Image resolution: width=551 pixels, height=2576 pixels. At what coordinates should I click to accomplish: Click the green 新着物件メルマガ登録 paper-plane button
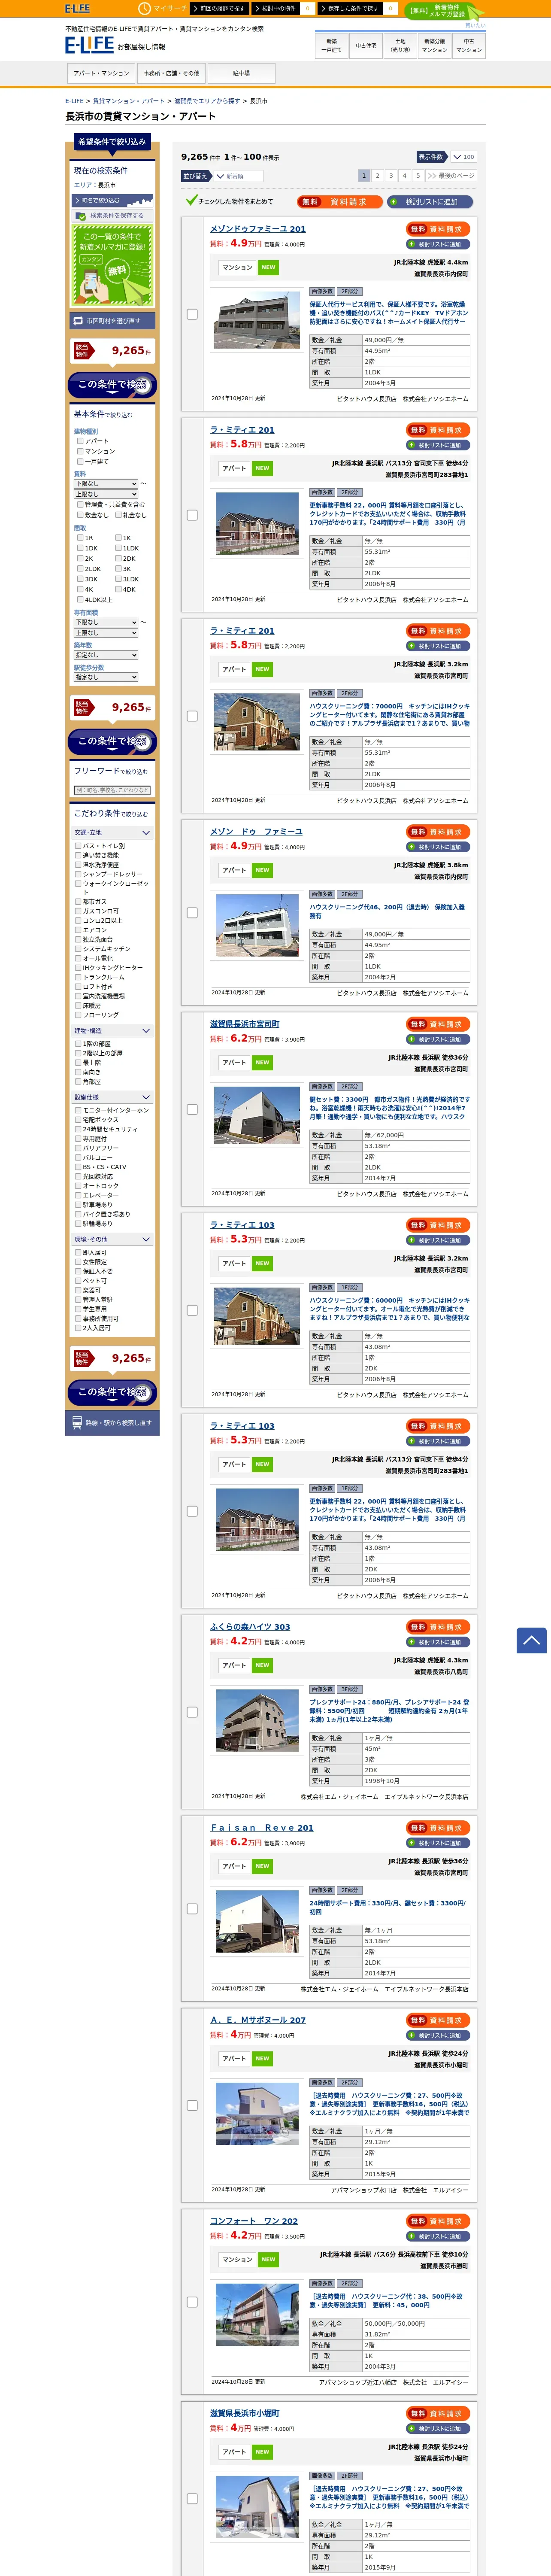click(x=444, y=11)
